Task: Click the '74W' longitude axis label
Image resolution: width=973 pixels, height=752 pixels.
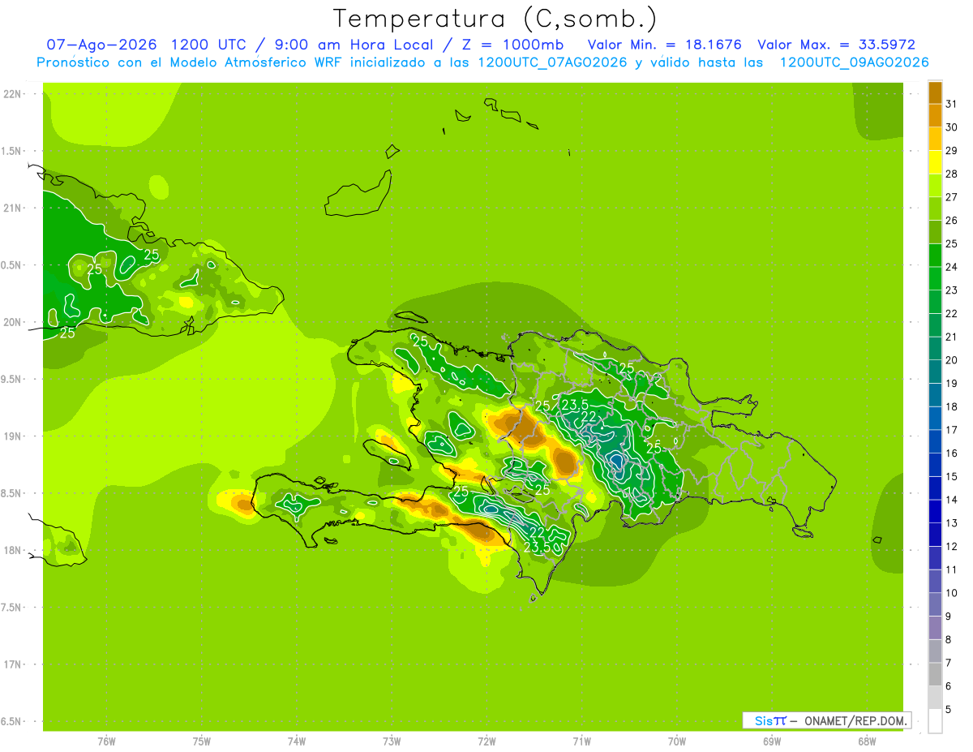Action: tap(297, 741)
